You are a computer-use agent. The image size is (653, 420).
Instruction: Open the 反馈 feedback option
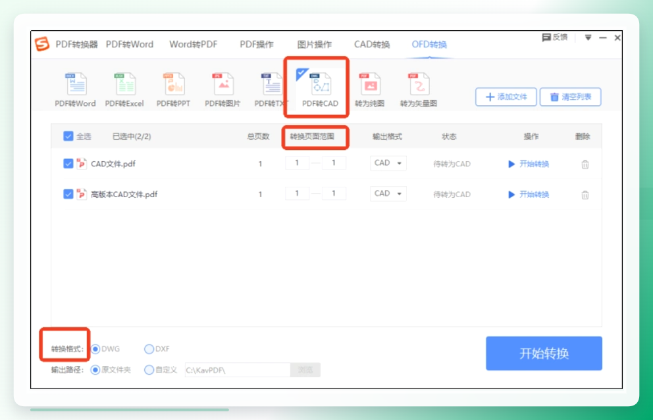(554, 37)
